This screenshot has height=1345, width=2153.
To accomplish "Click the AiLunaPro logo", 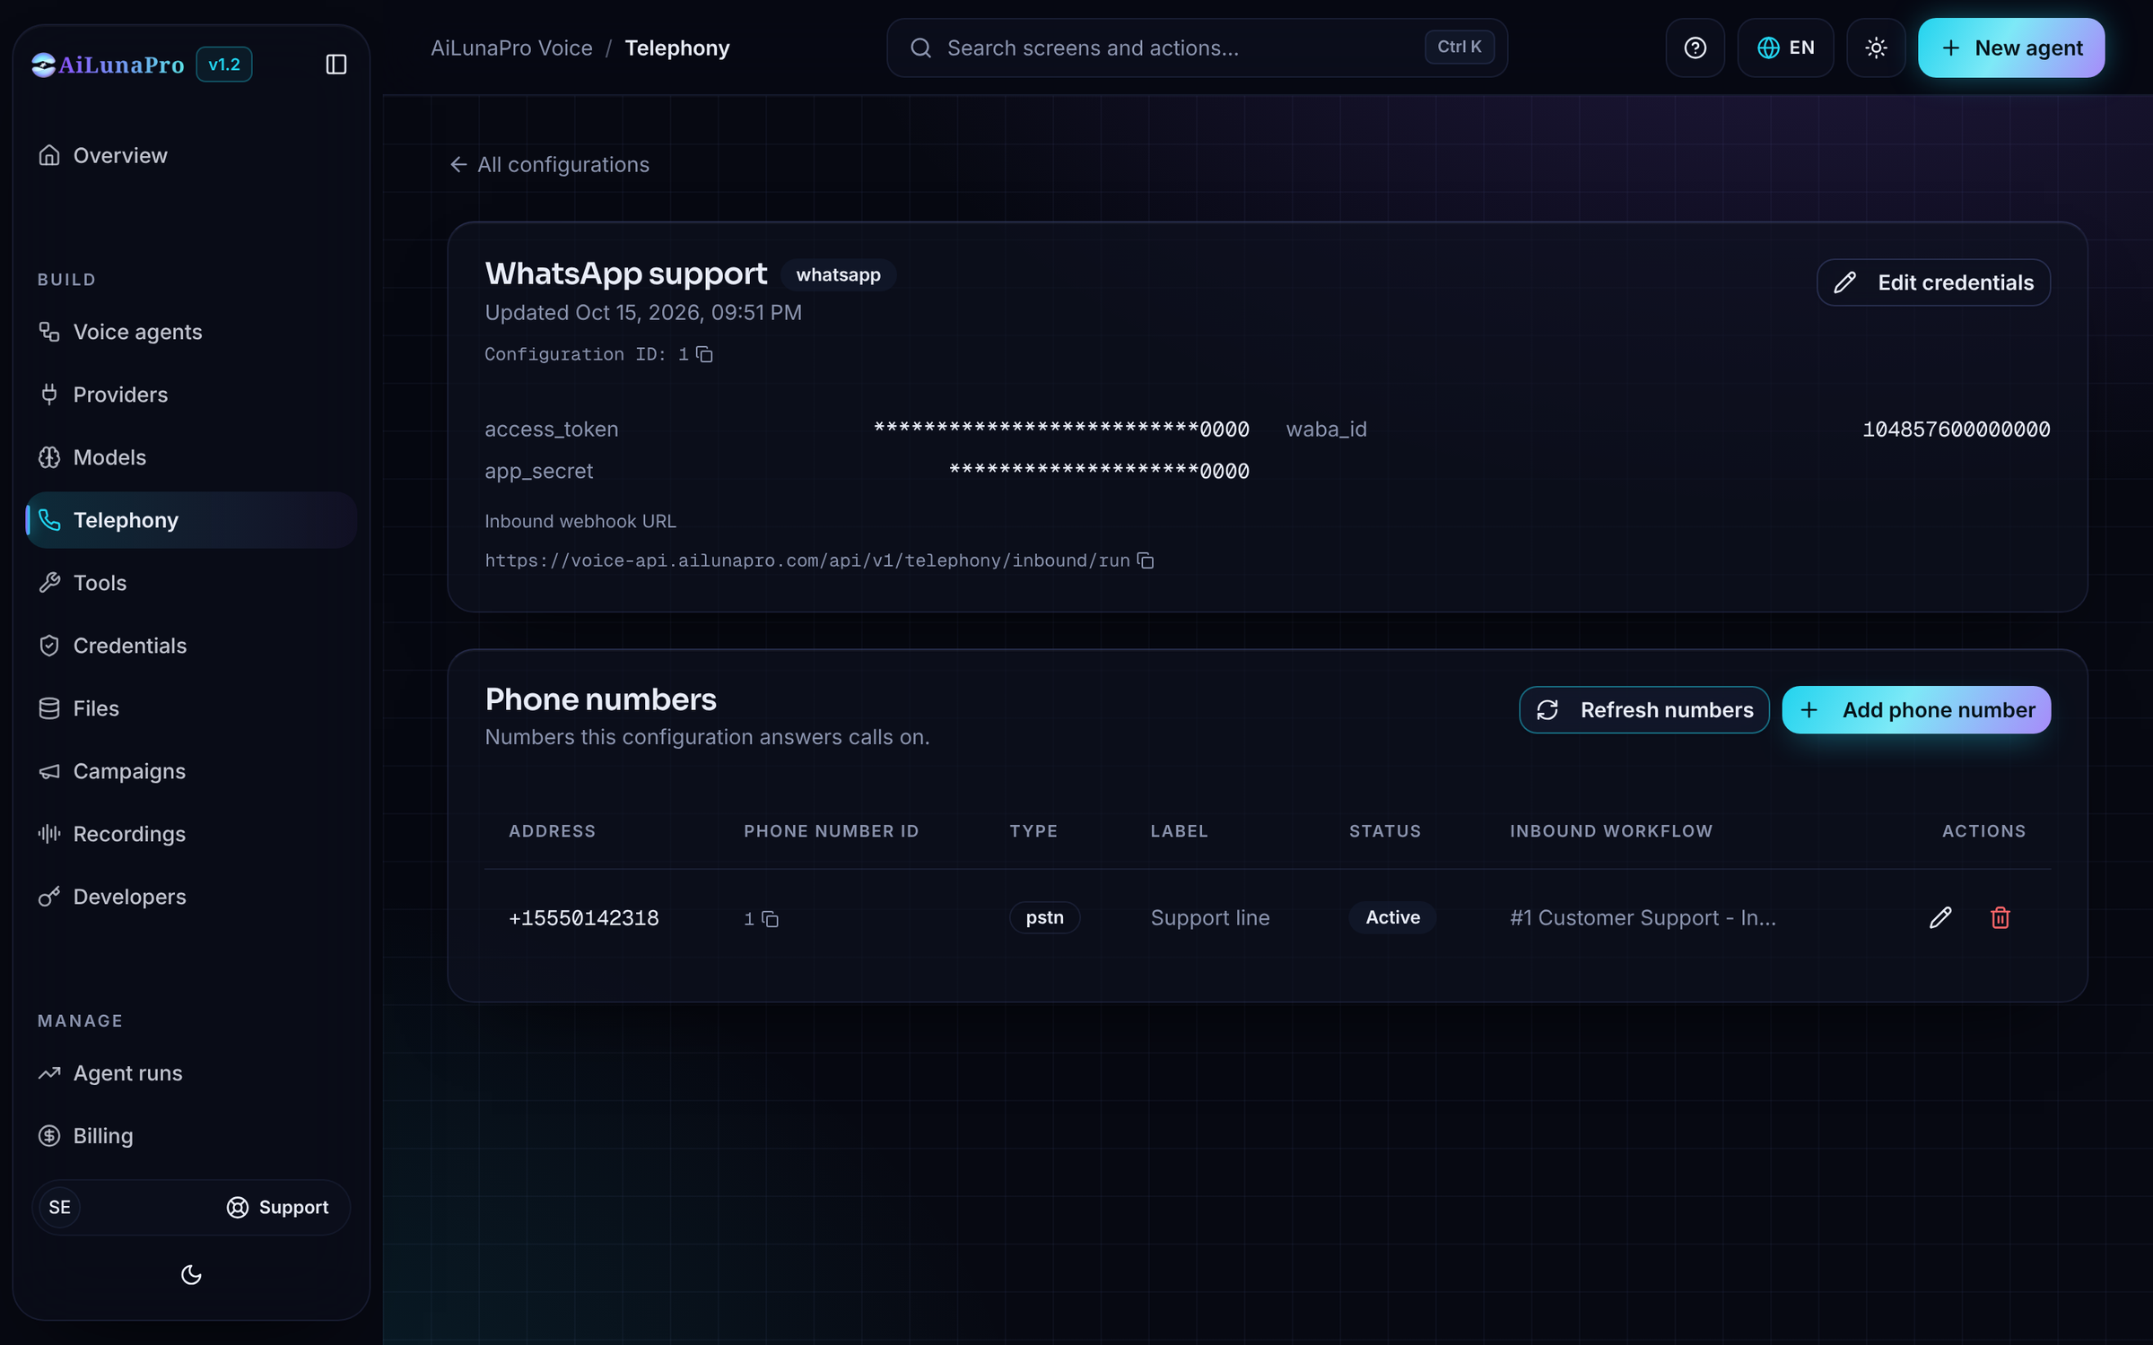I will (x=108, y=65).
